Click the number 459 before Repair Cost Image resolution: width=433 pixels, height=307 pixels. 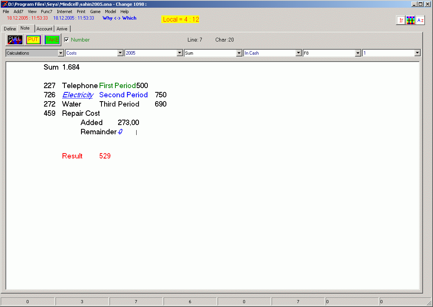49,113
